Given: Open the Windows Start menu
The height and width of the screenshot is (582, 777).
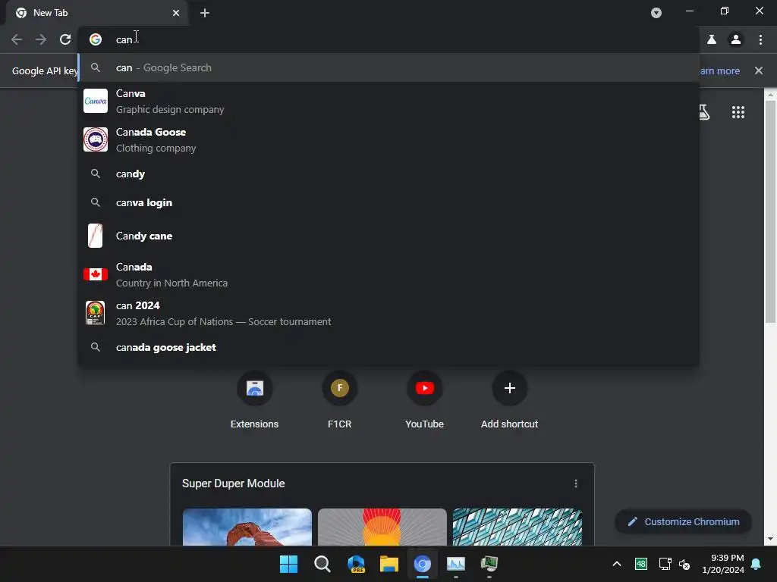Looking at the screenshot, I should [x=288, y=564].
